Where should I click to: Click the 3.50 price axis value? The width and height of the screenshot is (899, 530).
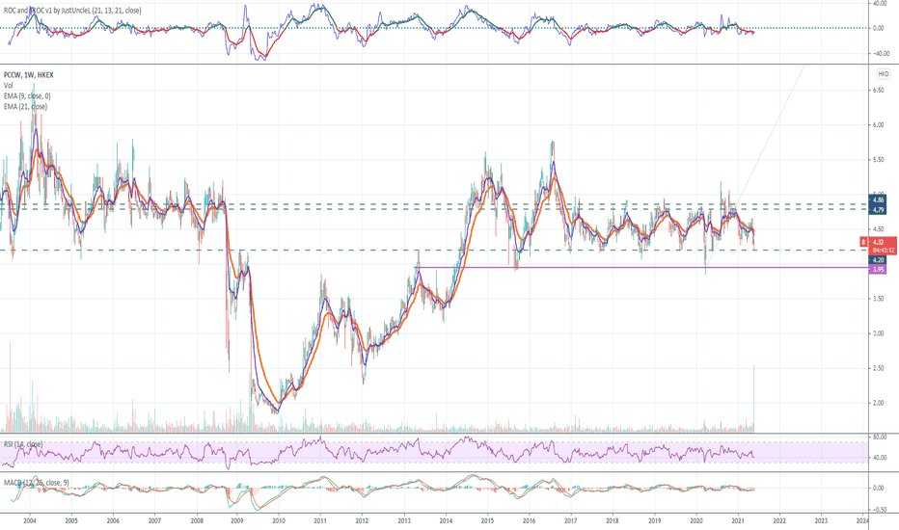pos(878,299)
